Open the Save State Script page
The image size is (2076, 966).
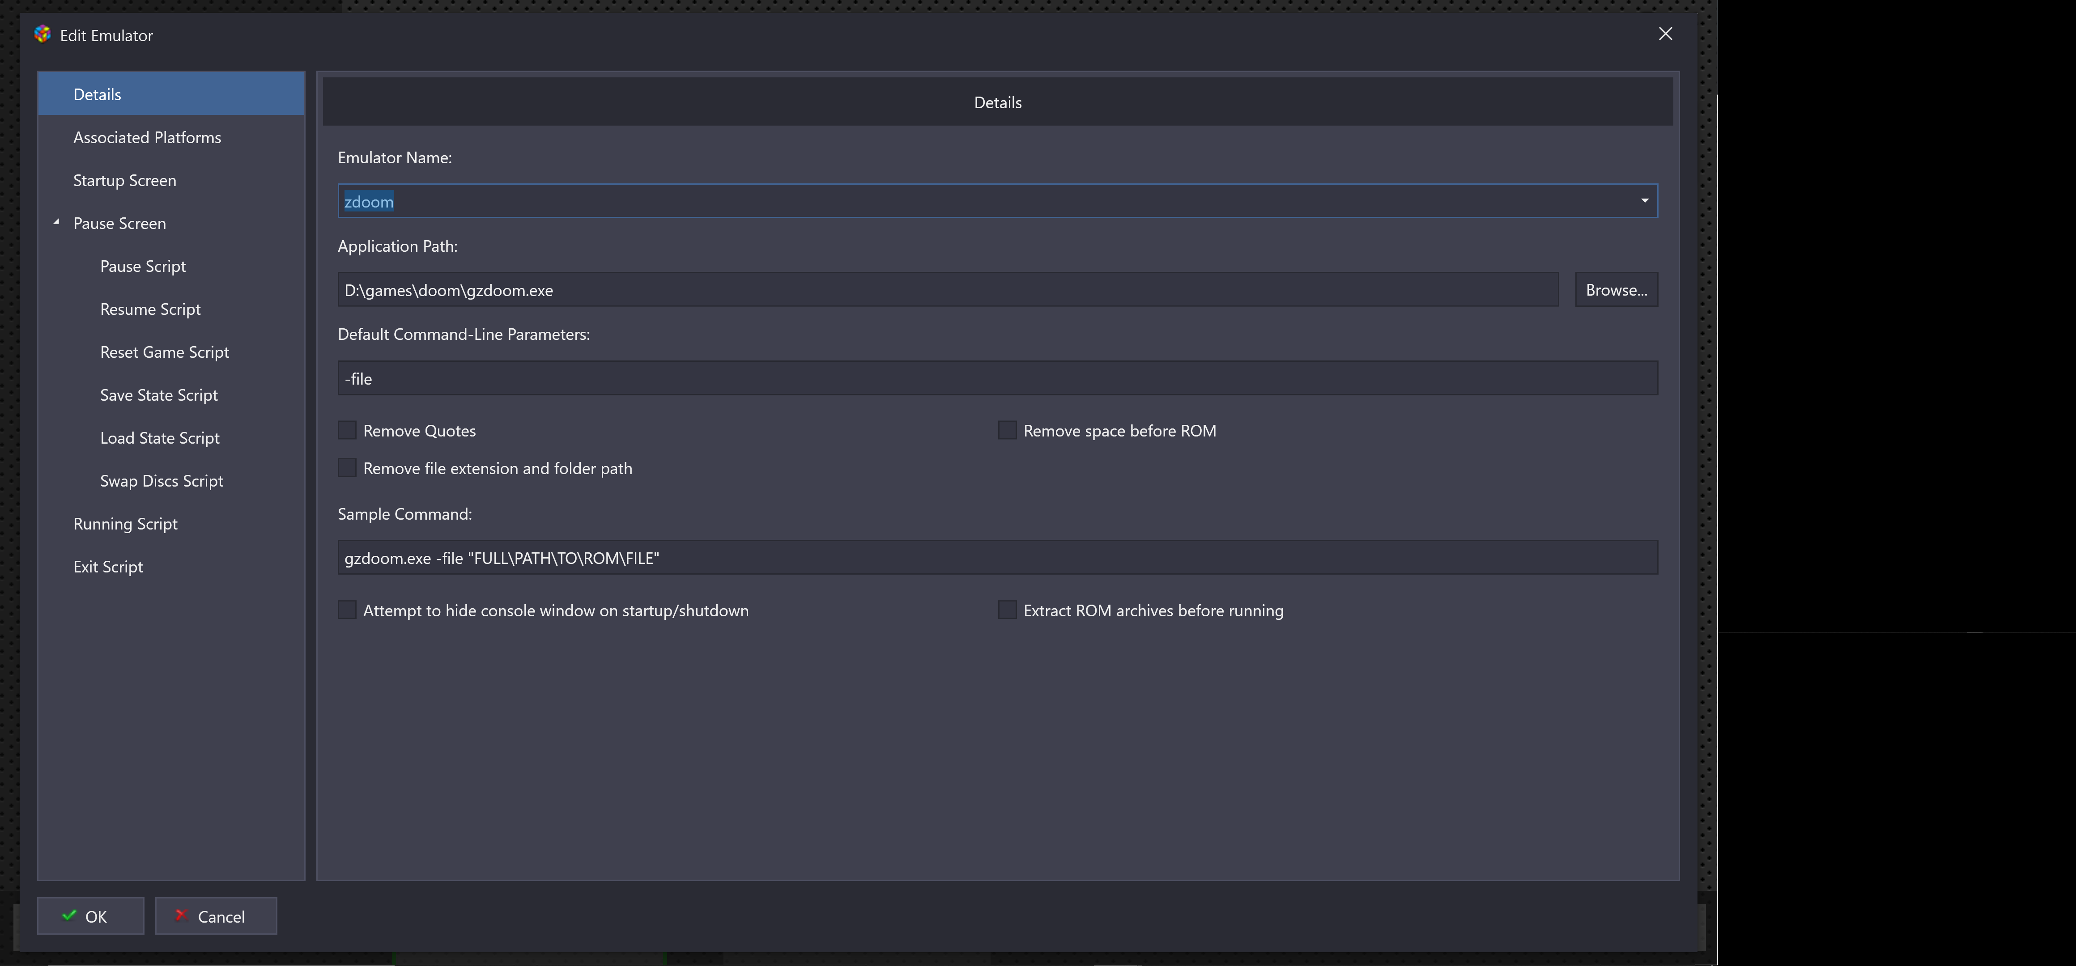(159, 395)
